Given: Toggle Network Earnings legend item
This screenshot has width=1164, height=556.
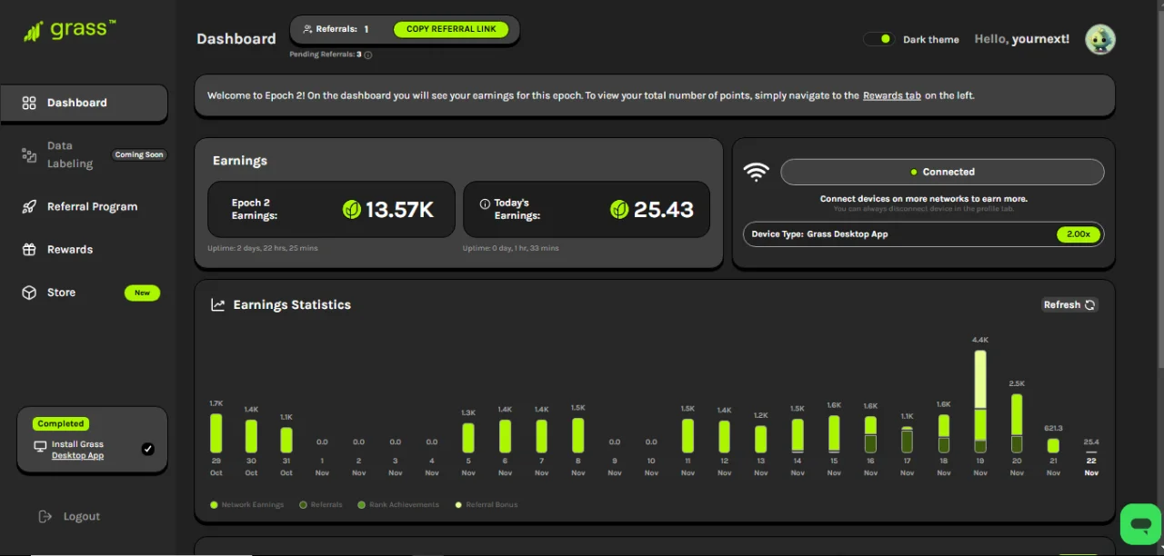Looking at the screenshot, I should pos(247,504).
